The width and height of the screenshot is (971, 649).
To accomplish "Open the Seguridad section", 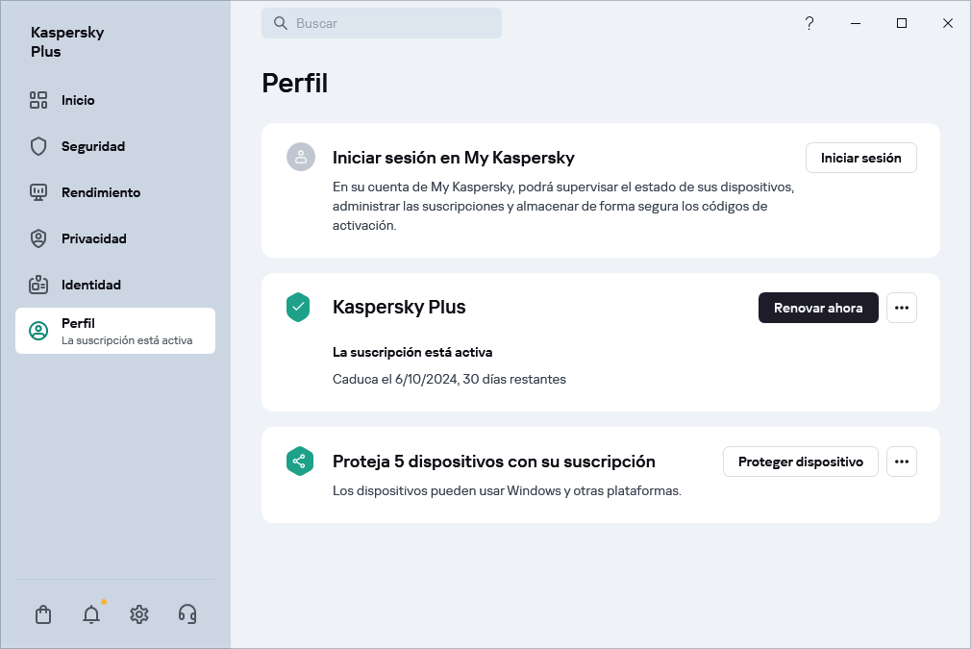I will click(x=92, y=146).
